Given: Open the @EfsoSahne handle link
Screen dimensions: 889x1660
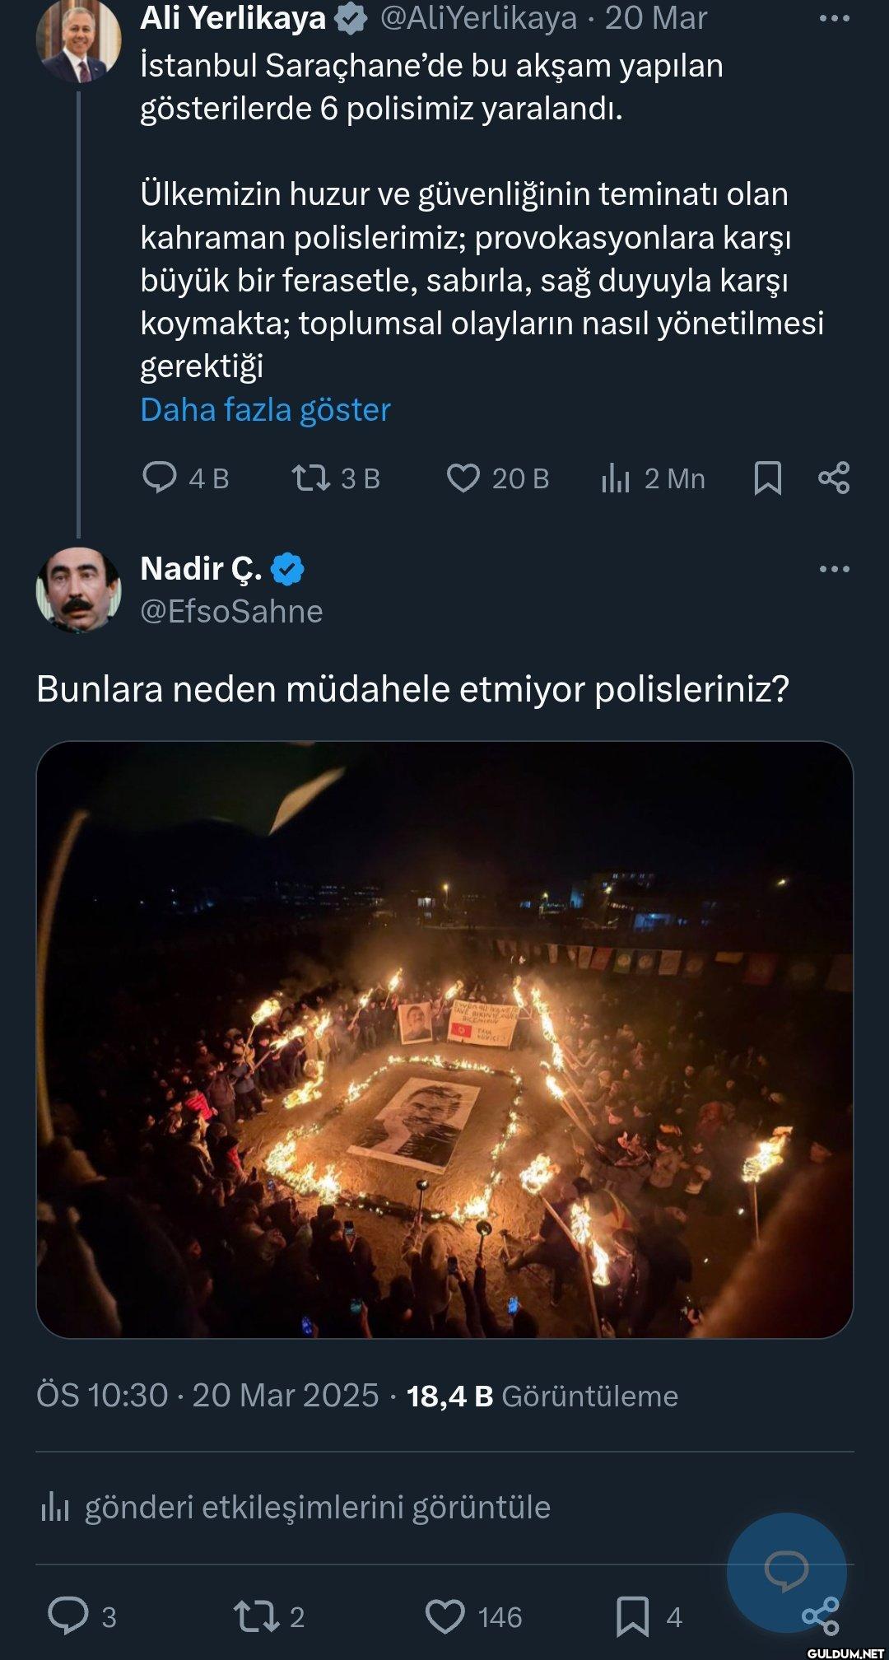Looking at the screenshot, I should pos(231,611).
